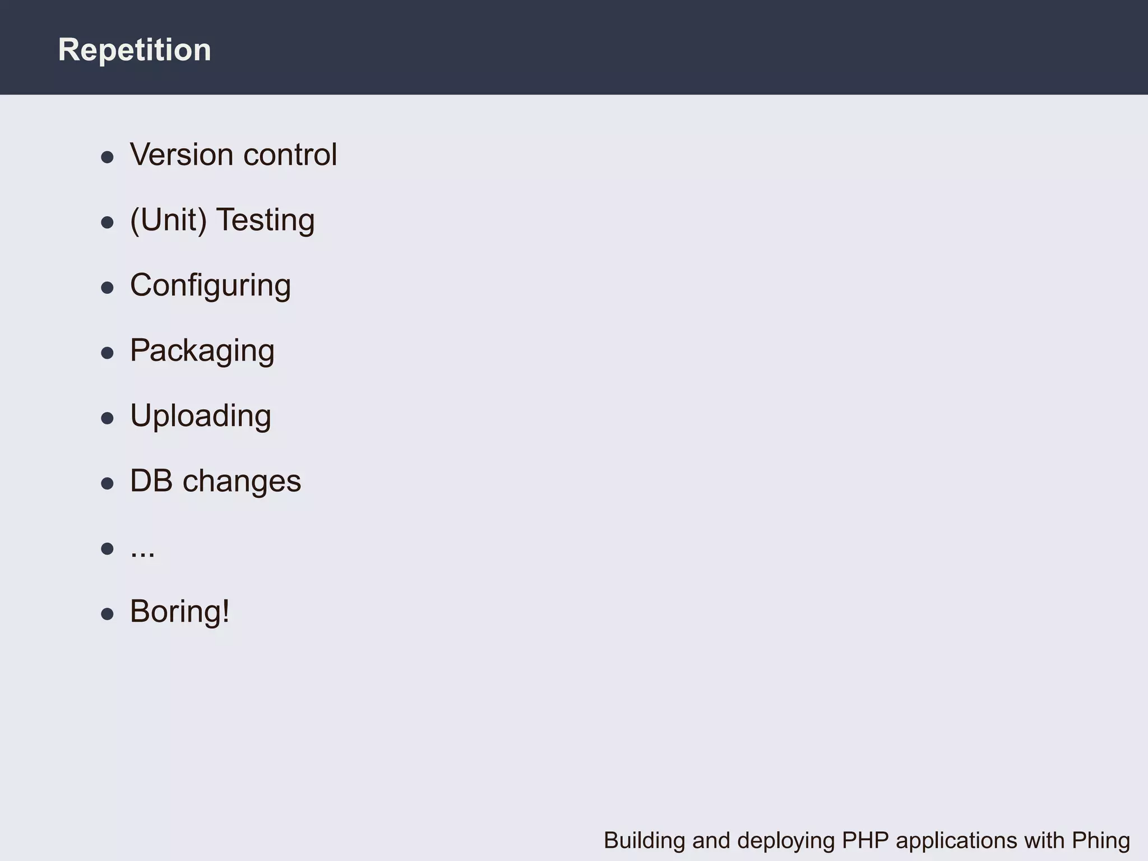Click the bullet dot before Packaging

pyautogui.click(x=107, y=353)
